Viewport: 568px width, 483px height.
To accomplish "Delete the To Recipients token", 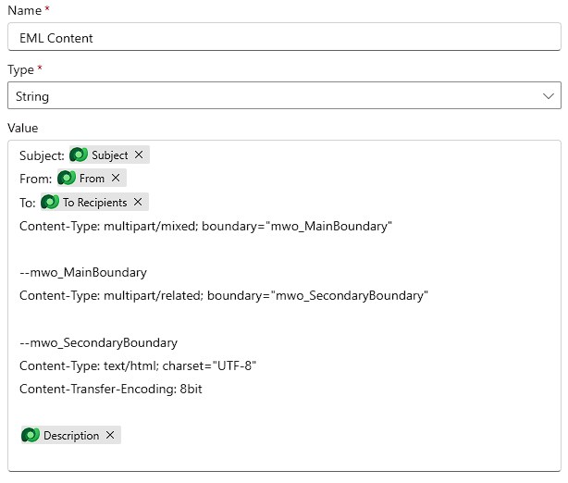I will click(x=138, y=202).
